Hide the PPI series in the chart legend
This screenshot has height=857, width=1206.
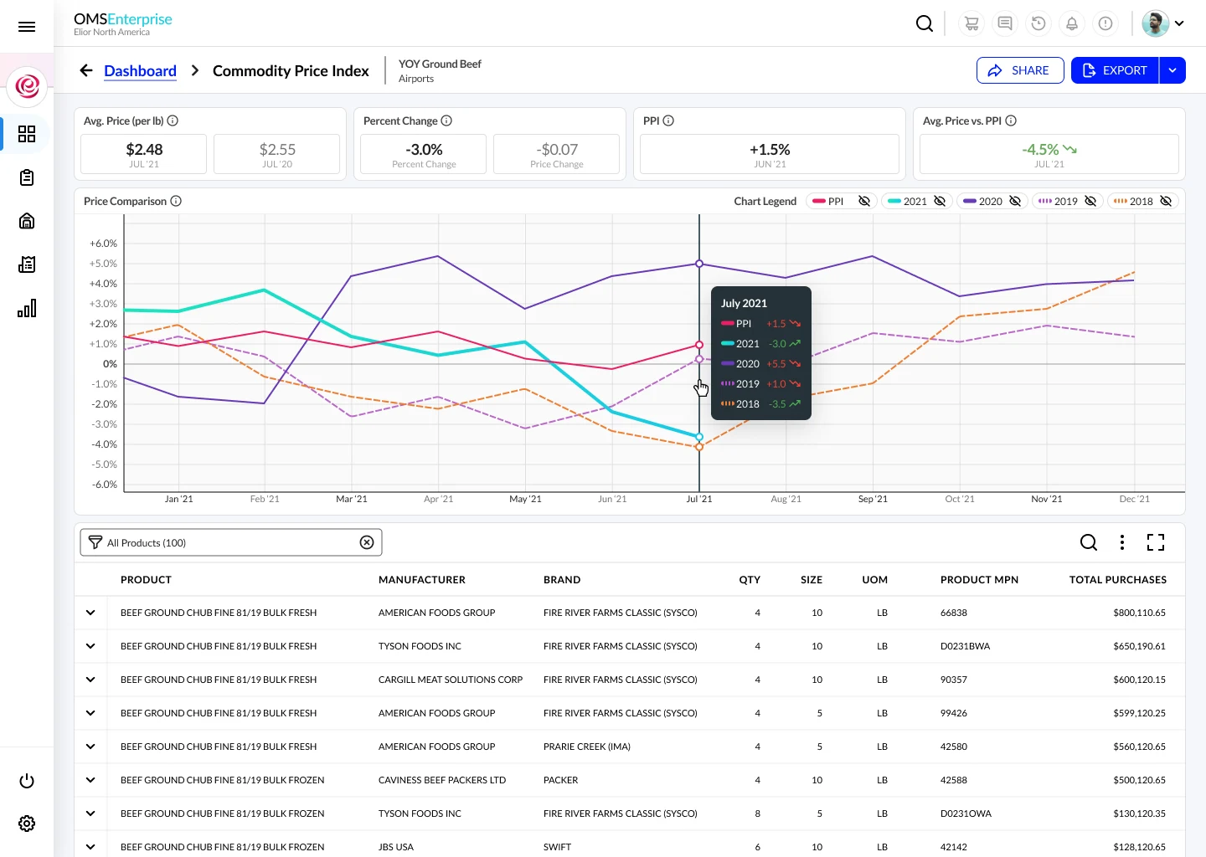tap(865, 201)
